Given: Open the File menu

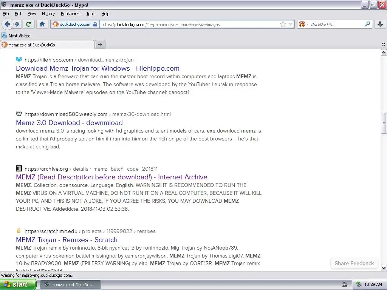Looking at the screenshot, I should click(6, 14).
